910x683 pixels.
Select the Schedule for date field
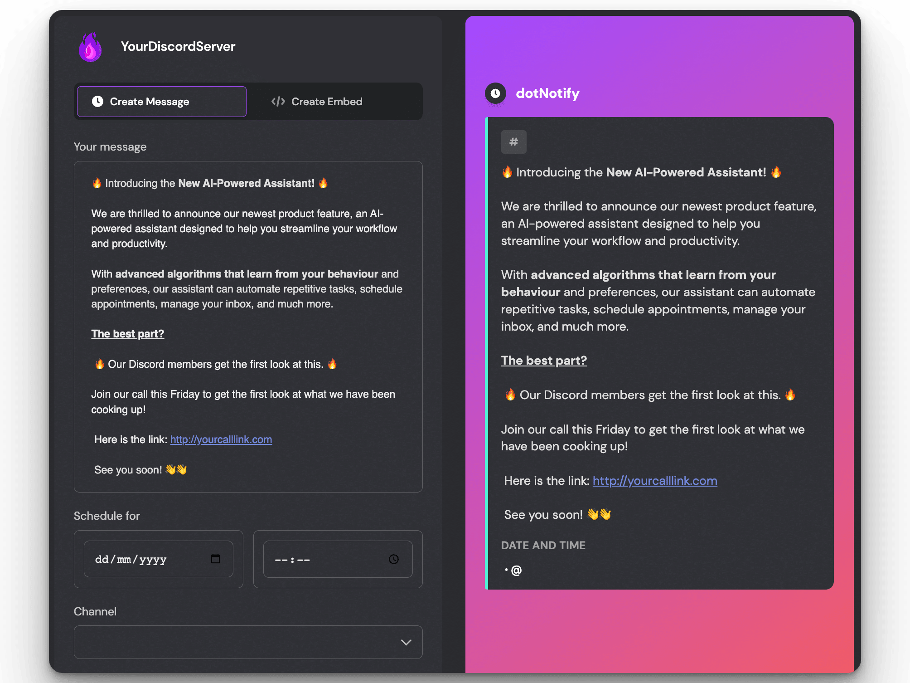pos(158,558)
